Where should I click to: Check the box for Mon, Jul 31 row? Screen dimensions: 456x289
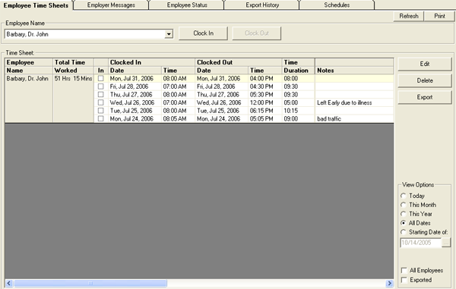pyautogui.click(x=100, y=78)
